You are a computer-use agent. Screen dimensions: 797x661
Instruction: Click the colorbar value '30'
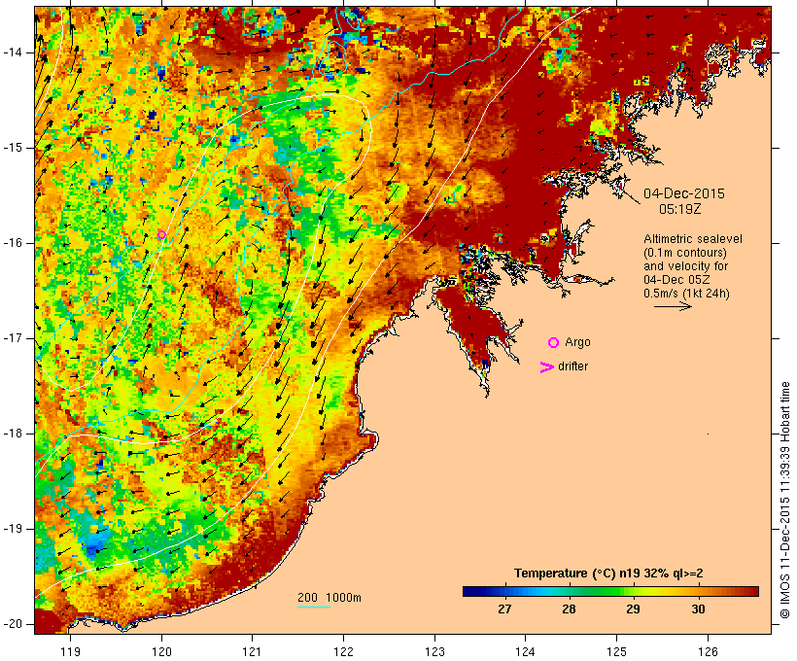click(698, 609)
